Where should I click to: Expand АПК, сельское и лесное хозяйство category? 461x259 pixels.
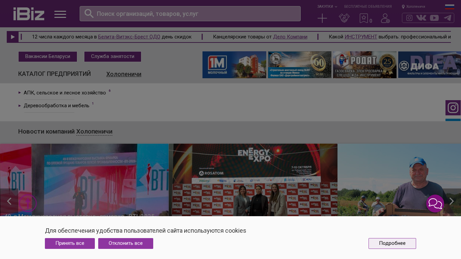click(x=65, y=93)
